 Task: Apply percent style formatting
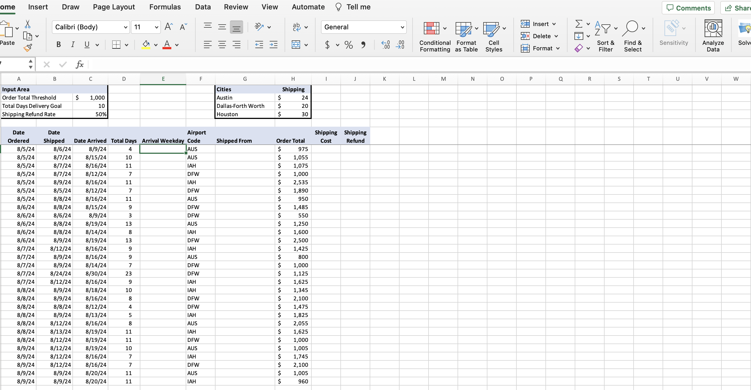(348, 45)
